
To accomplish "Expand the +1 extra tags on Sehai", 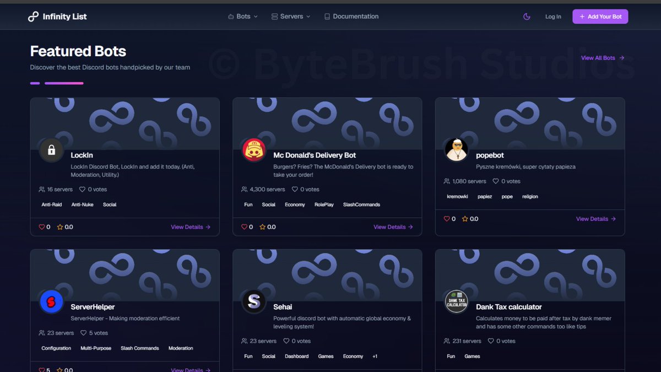I will (375, 357).
